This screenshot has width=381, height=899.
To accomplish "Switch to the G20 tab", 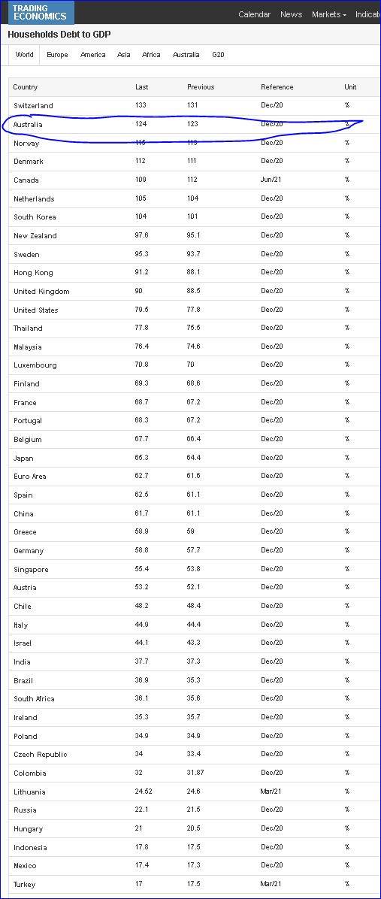I will [x=218, y=55].
